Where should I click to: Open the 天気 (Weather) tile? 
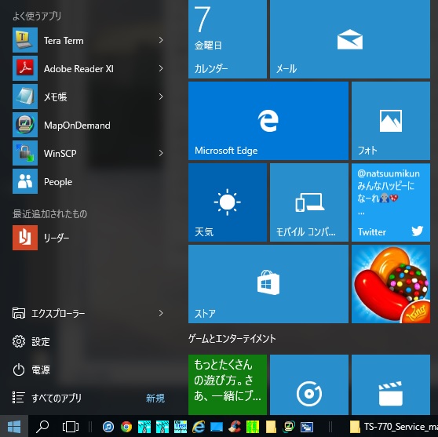pos(228,202)
